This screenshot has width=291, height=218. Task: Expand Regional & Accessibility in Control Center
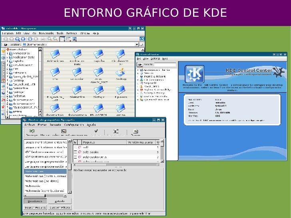[x=138, y=90]
